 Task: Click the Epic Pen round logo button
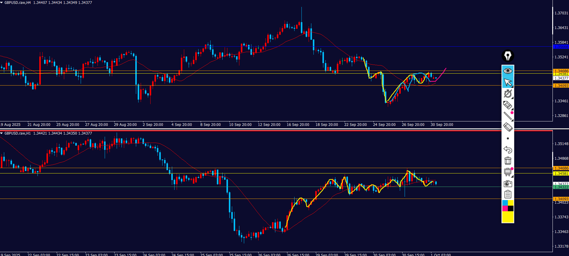(x=508, y=56)
